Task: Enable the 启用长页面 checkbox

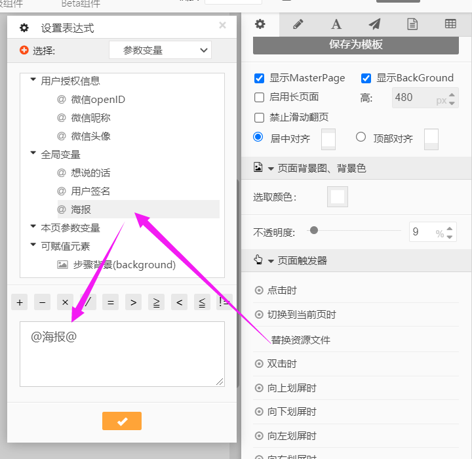Action: tap(260, 97)
